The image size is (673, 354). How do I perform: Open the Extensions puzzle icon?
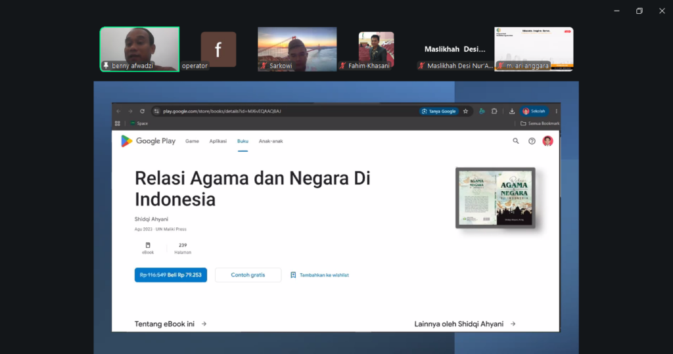pos(494,111)
